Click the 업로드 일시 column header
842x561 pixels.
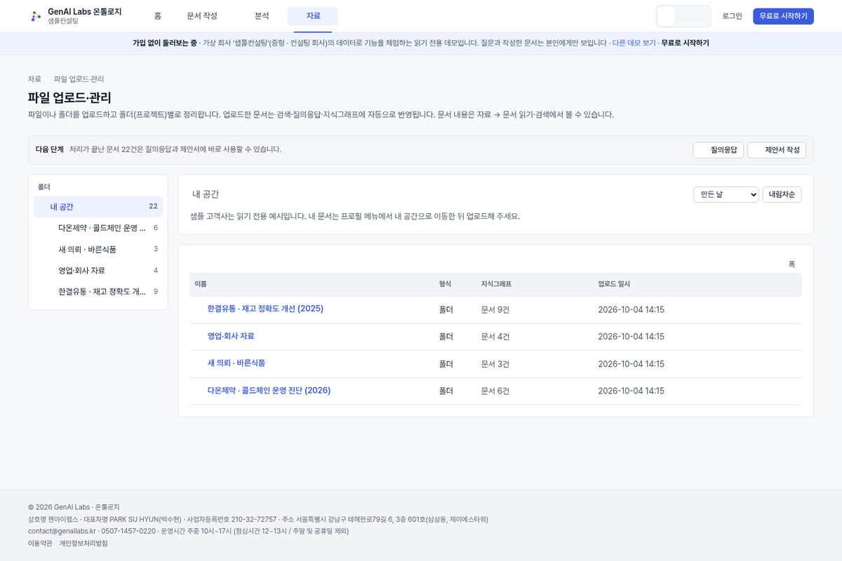point(614,284)
